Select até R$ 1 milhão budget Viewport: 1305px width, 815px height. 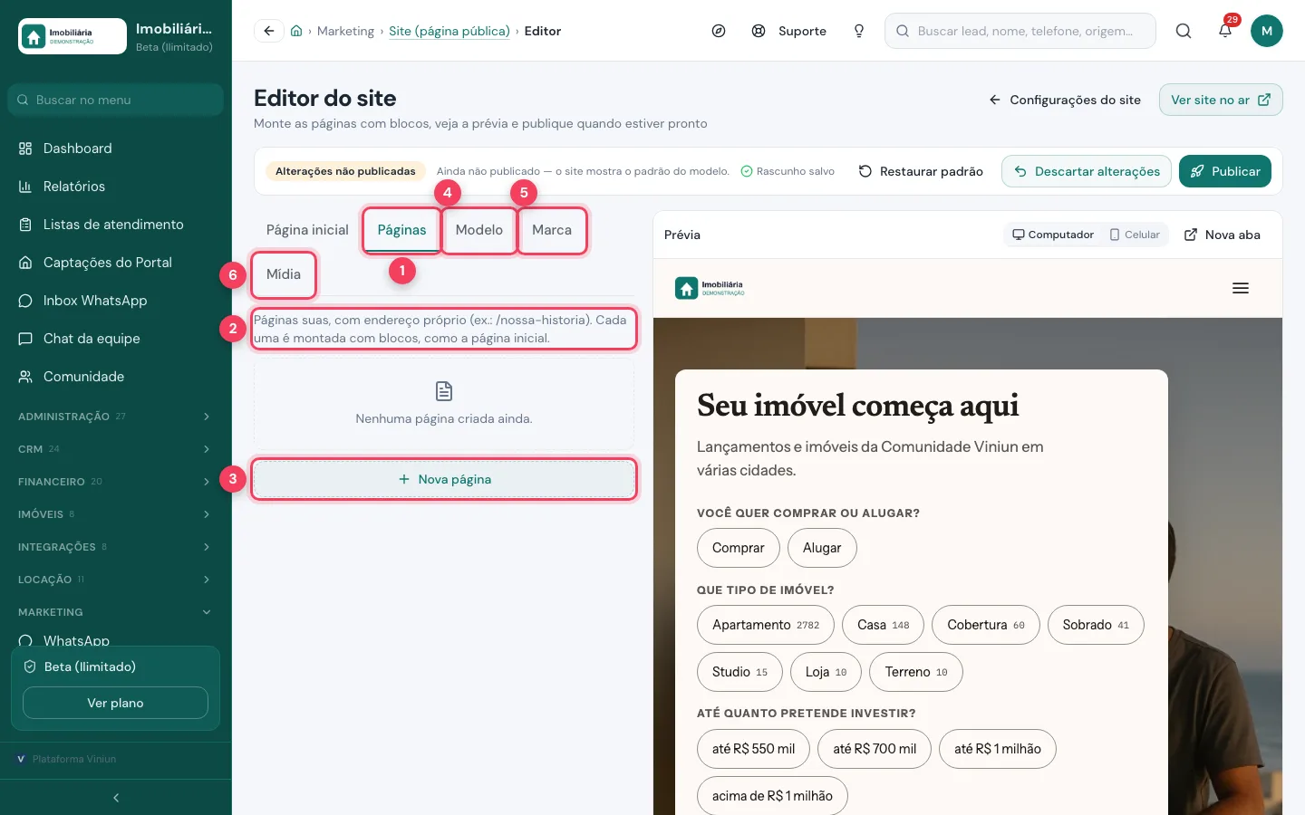(x=998, y=749)
